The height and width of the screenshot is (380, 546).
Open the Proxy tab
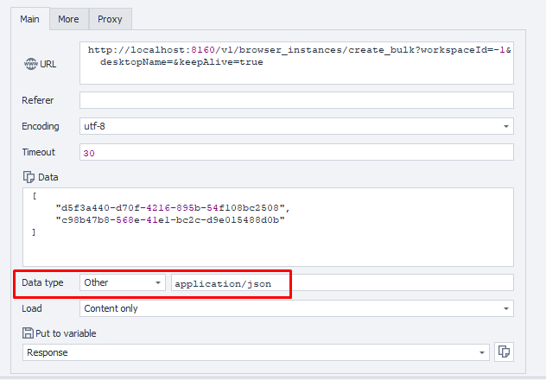(x=109, y=18)
